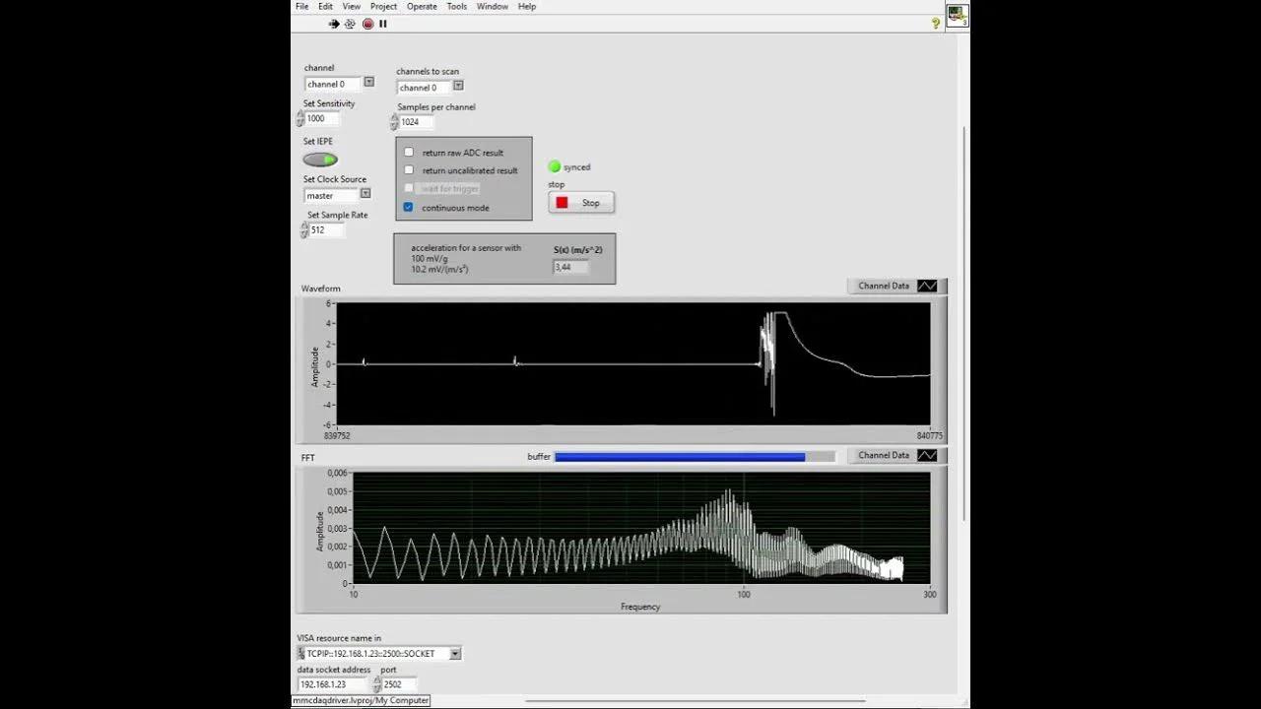The image size is (1261, 709).
Task: Enable return raw ADC result checkbox
Action: 409,153
